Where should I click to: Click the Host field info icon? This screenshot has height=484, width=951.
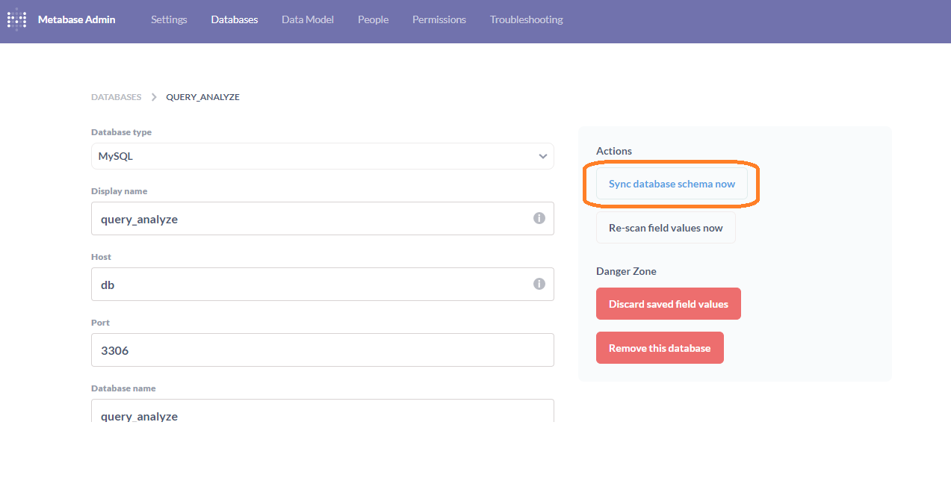539,284
